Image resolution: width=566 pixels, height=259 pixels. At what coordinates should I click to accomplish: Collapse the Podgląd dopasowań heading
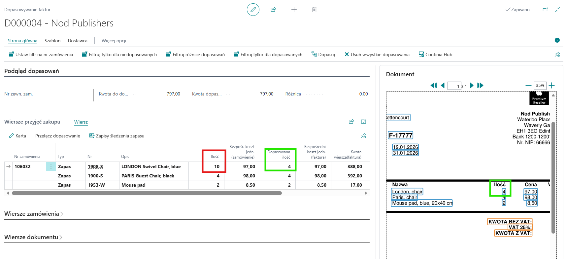click(32, 71)
